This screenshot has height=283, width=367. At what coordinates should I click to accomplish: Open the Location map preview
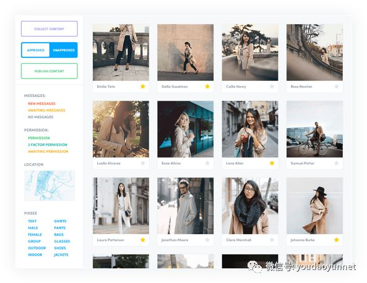(50, 185)
